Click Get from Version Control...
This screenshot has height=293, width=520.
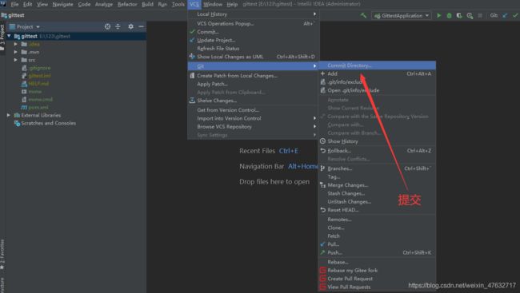pos(254,110)
